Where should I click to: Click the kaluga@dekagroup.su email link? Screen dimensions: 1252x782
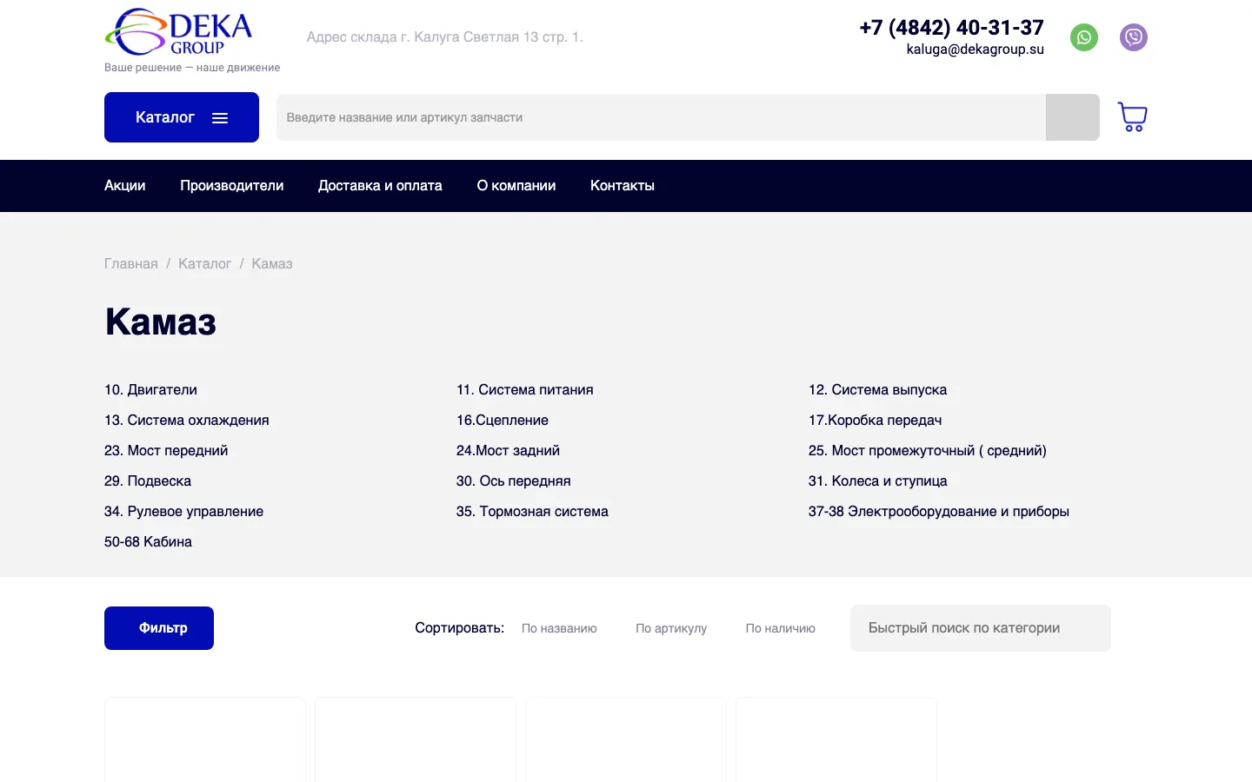[x=975, y=50]
